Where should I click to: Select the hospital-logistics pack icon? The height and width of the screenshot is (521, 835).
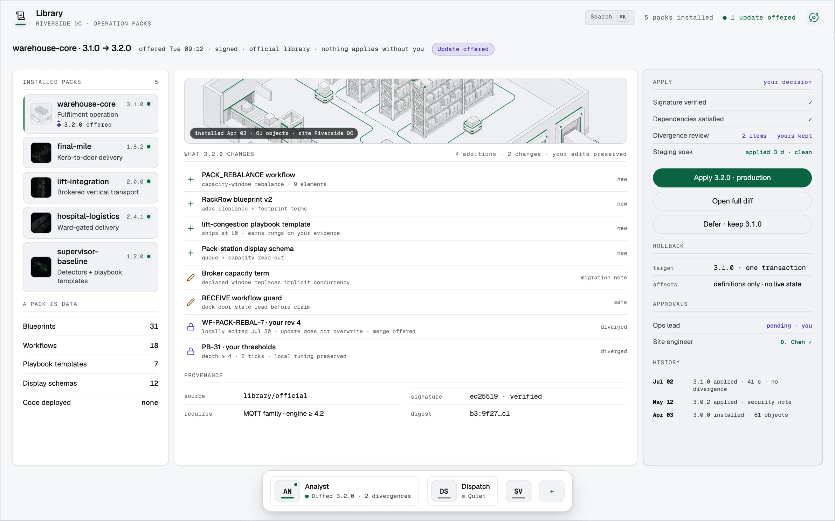pos(41,223)
